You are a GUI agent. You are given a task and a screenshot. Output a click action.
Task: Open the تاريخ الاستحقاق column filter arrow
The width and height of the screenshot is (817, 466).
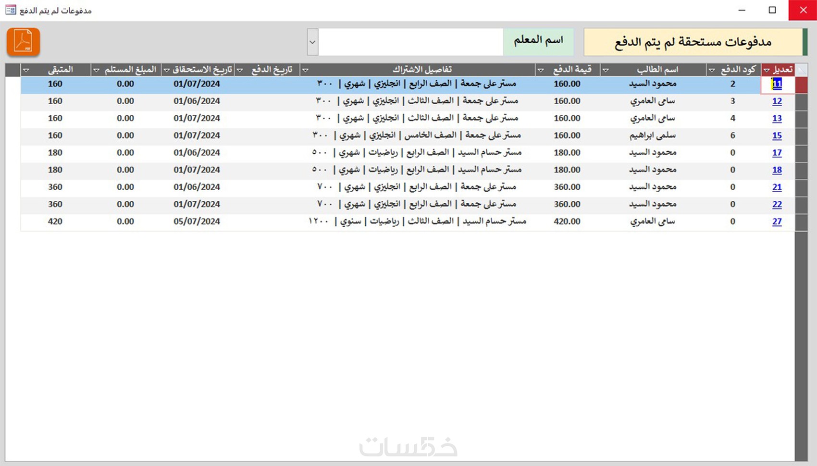click(167, 70)
